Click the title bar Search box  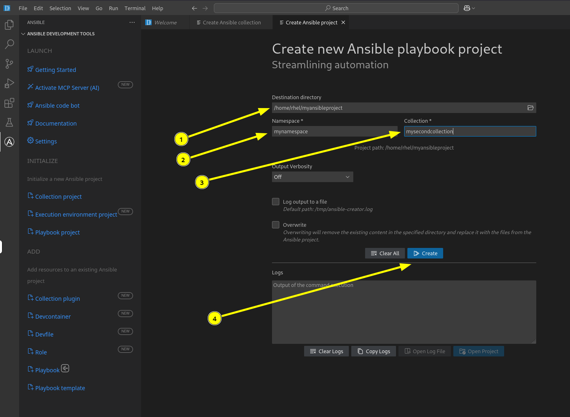coord(336,8)
